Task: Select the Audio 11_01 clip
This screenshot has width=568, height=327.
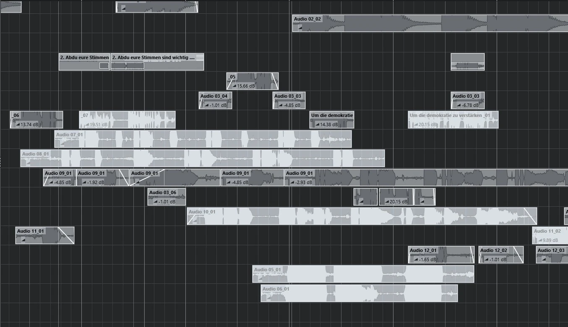Action: pyautogui.click(x=45, y=236)
